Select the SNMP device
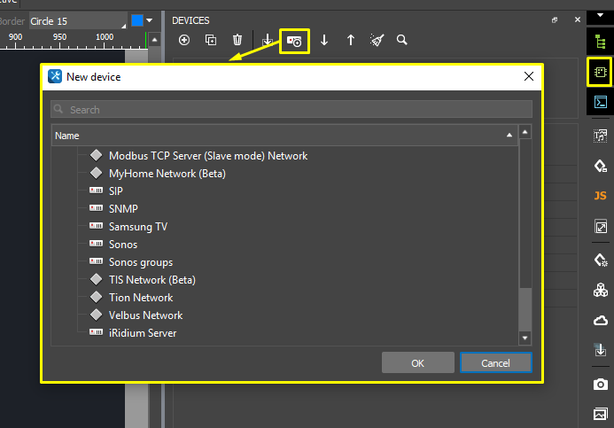The height and width of the screenshot is (428, 614). pyautogui.click(x=123, y=209)
